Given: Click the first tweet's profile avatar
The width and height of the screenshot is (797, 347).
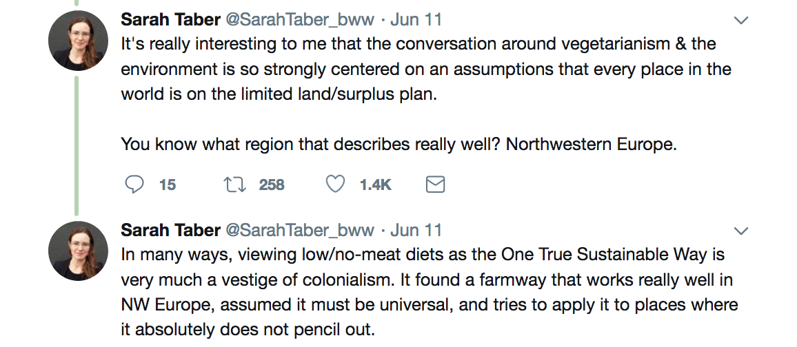Looking at the screenshot, I should (x=78, y=41).
